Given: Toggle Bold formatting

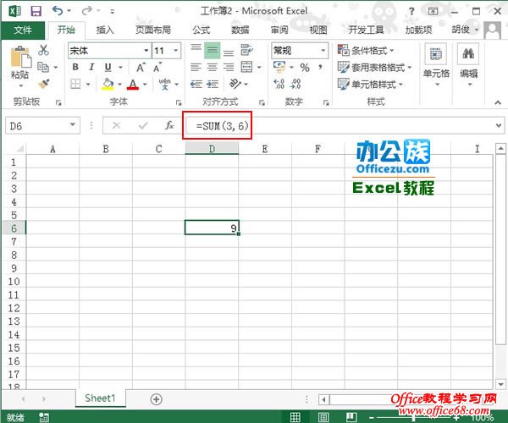Looking at the screenshot, I should tap(75, 68).
